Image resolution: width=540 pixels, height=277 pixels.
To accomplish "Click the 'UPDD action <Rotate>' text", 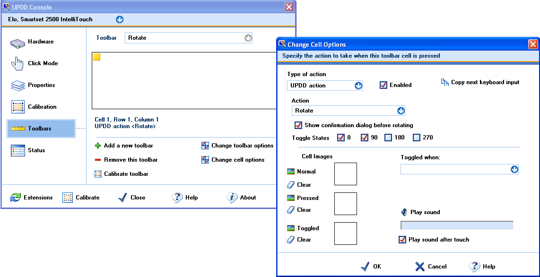I will (125, 126).
